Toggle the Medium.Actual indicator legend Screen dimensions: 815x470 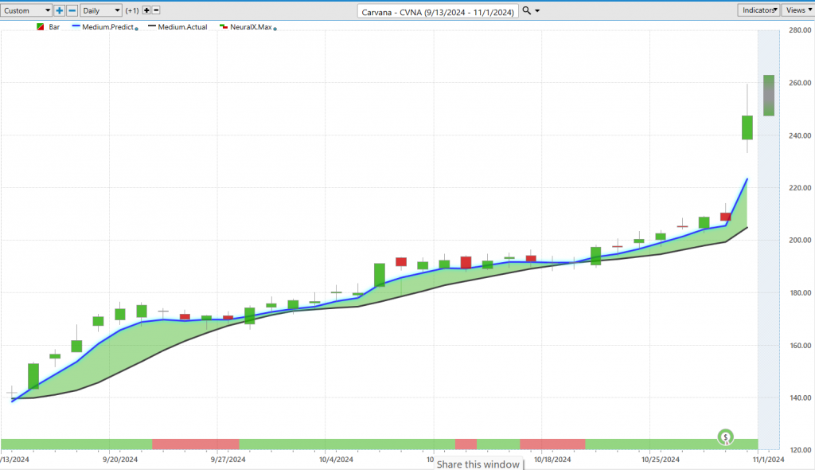point(182,27)
